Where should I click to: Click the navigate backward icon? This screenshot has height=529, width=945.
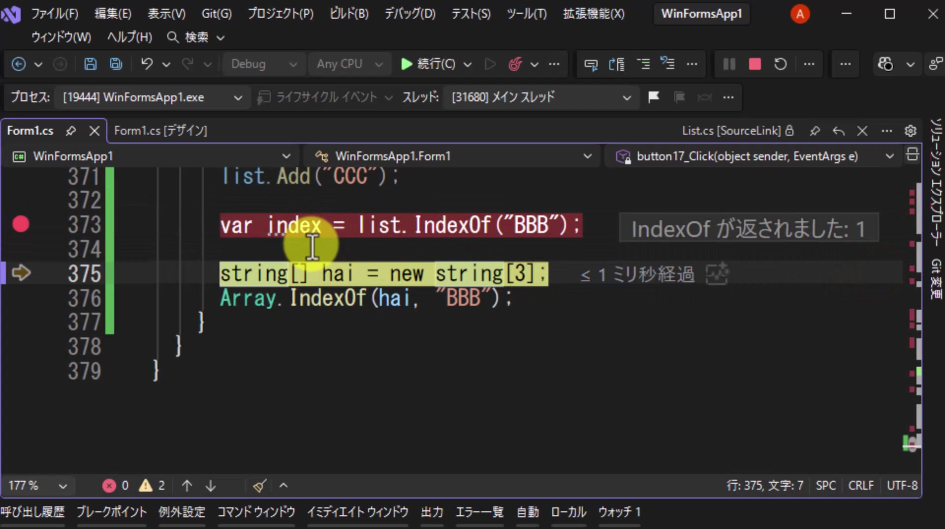pyautogui.click(x=19, y=64)
